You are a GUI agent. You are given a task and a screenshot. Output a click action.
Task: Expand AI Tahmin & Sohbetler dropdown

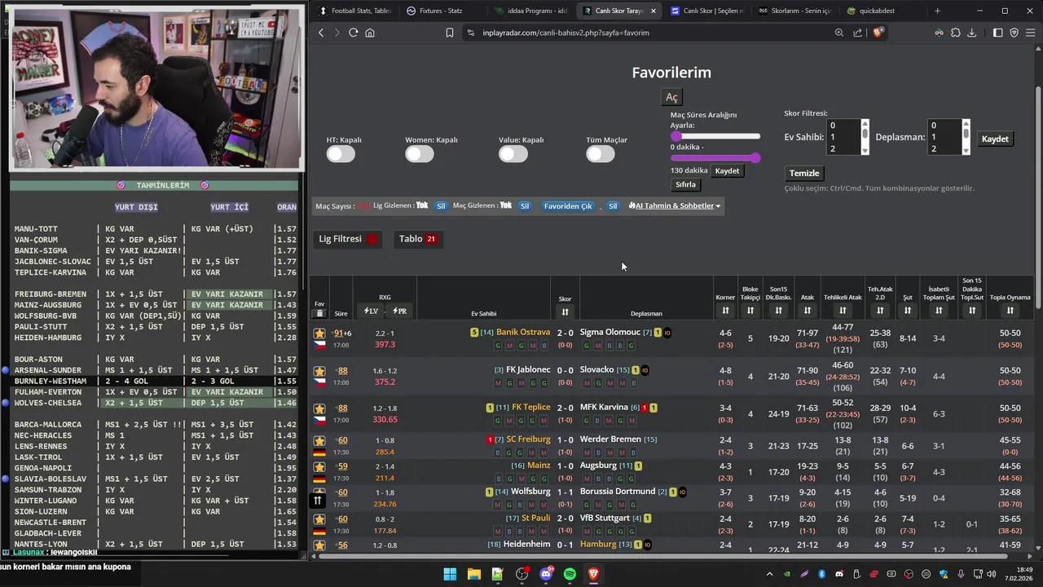[675, 205]
